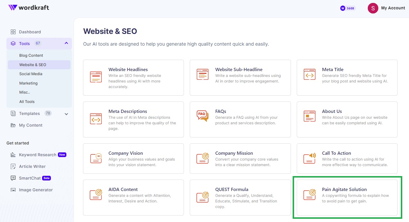Open the Website Headlines tool card

(x=133, y=78)
